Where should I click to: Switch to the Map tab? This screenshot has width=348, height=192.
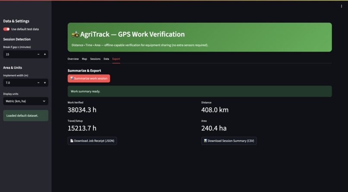[x=84, y=59]
